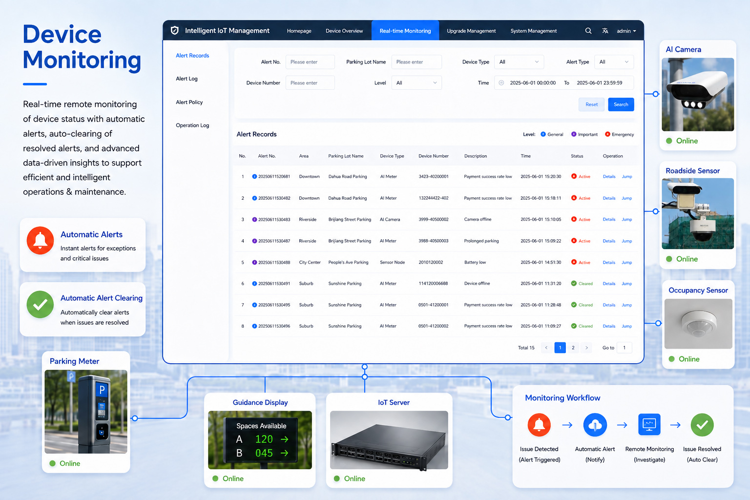Open the admin account dropdown
The height and width of the screenshot is (500, 750).
(626, 31)
